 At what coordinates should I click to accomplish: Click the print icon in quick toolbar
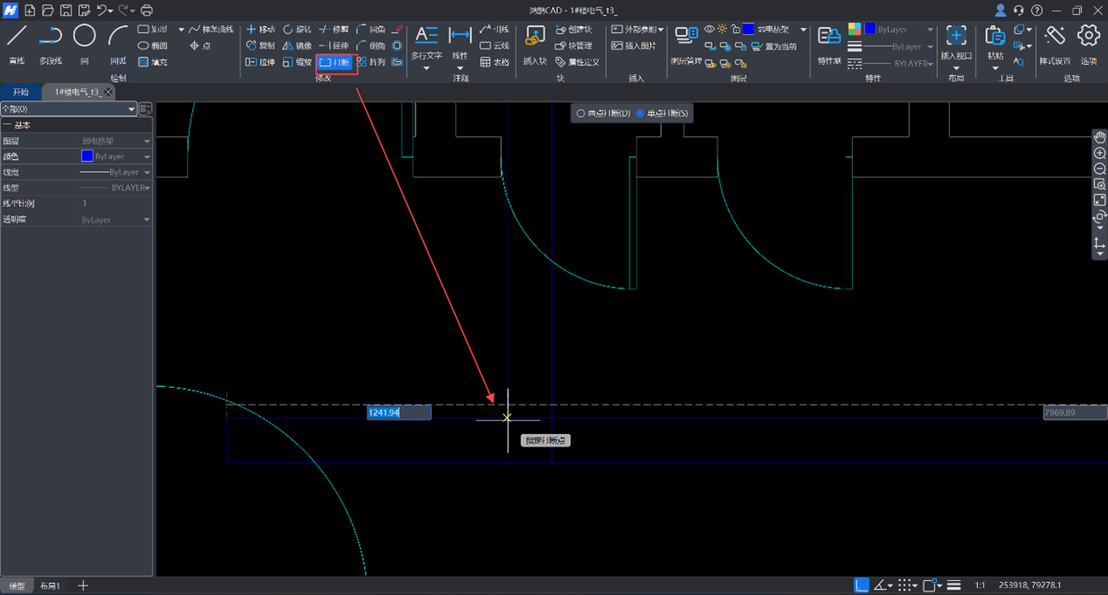tap(147, 10)
